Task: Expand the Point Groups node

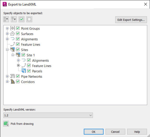Action: coord(7,28)
